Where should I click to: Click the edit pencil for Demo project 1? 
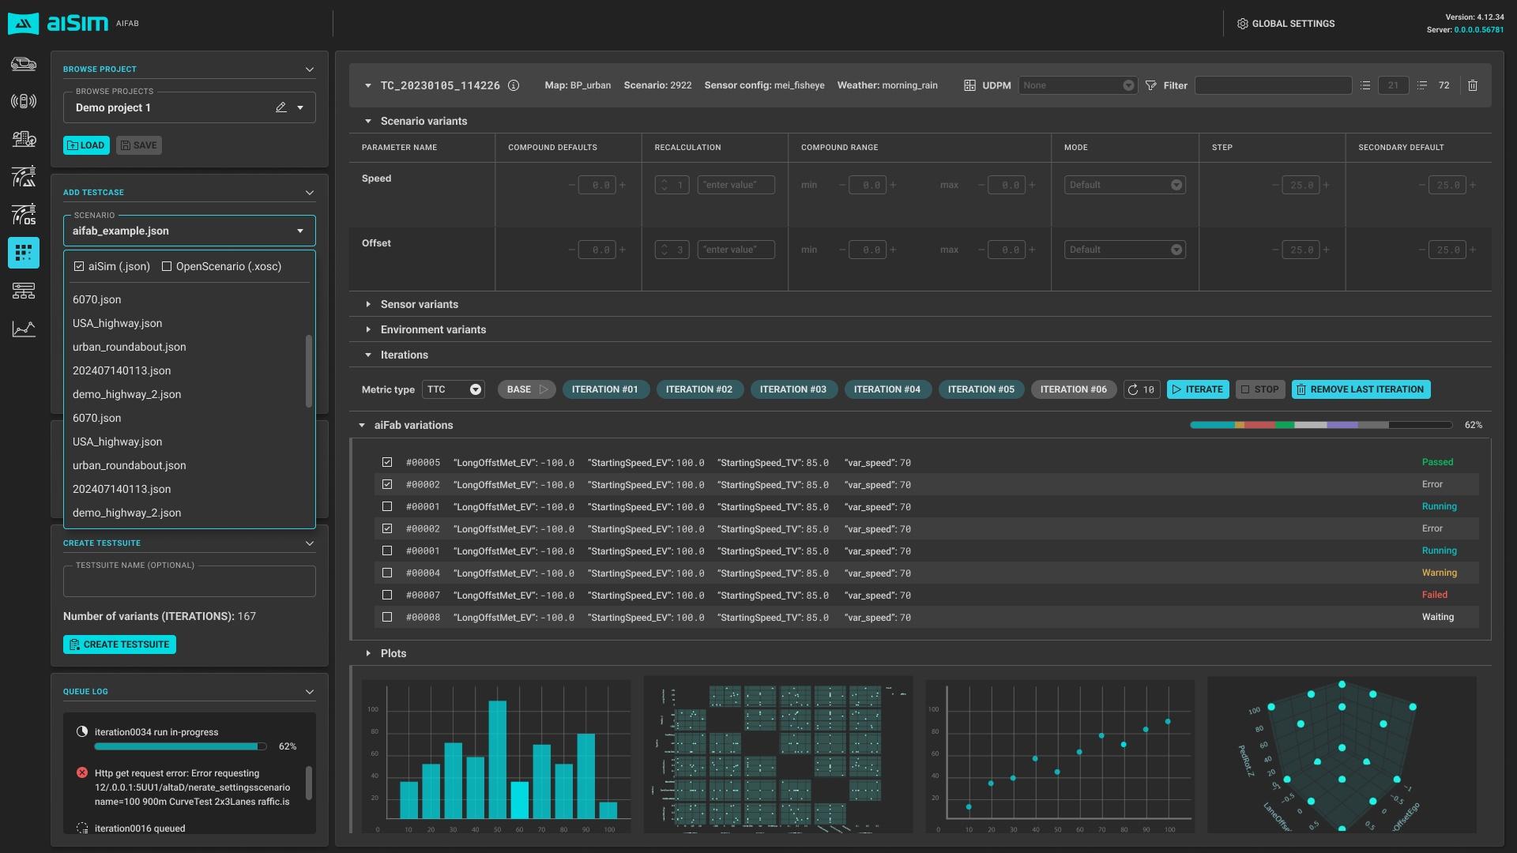280,107
